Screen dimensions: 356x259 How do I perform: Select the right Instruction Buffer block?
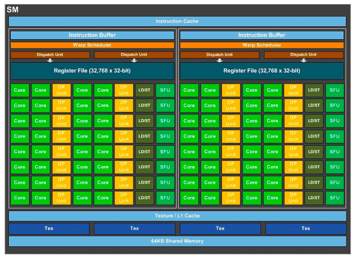[262, 35]
